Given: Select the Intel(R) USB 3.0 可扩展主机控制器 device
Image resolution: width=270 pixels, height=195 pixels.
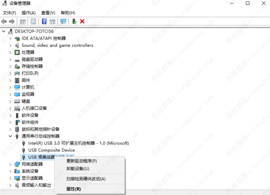Looking at the screenshot, I should [x=78, y=143].
